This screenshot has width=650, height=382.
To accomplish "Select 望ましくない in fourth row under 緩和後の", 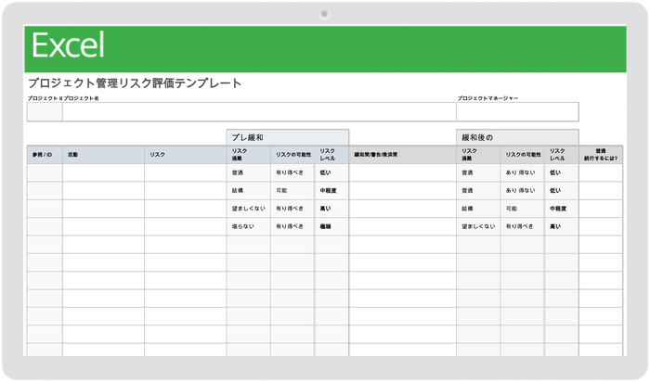I will point(478,227).
